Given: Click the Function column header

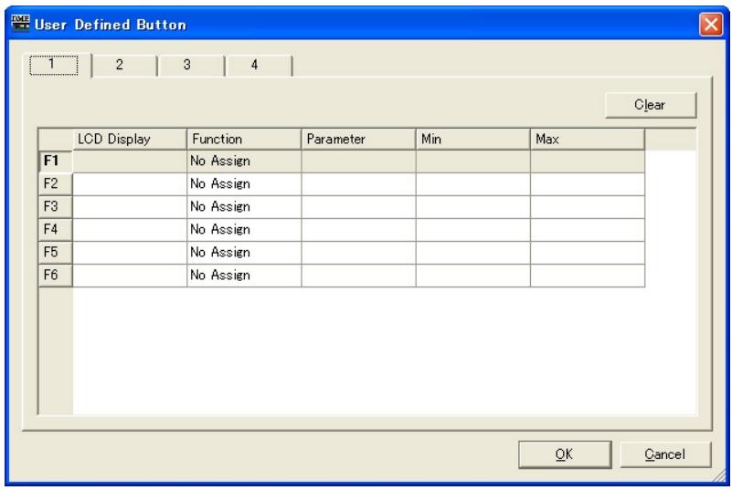Looking at the screenshot, I should [x=244, y=139].
